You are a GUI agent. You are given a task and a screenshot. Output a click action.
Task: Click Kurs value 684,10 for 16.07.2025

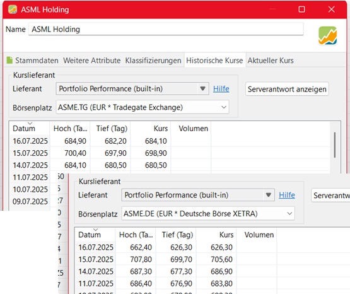coord(156,141)
